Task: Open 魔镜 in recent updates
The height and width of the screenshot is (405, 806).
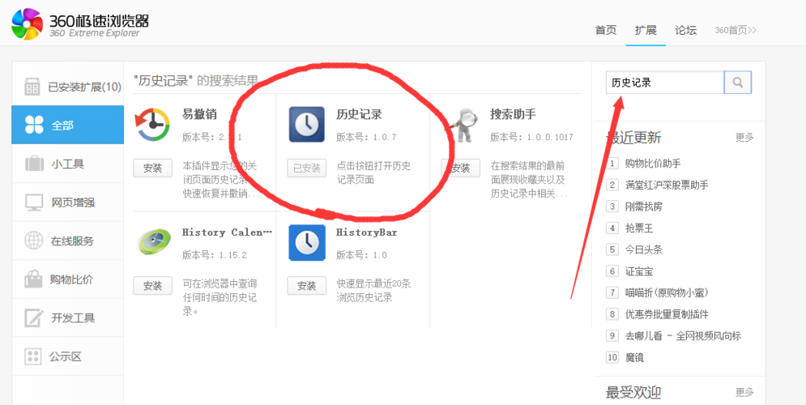Action: pos(634,357)
